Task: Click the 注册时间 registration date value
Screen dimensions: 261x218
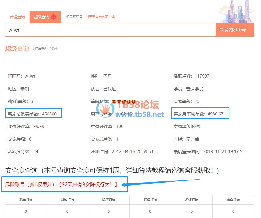Action: [x=132, y=151]
